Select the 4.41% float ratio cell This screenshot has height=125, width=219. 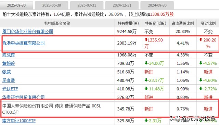pos(183,43)
